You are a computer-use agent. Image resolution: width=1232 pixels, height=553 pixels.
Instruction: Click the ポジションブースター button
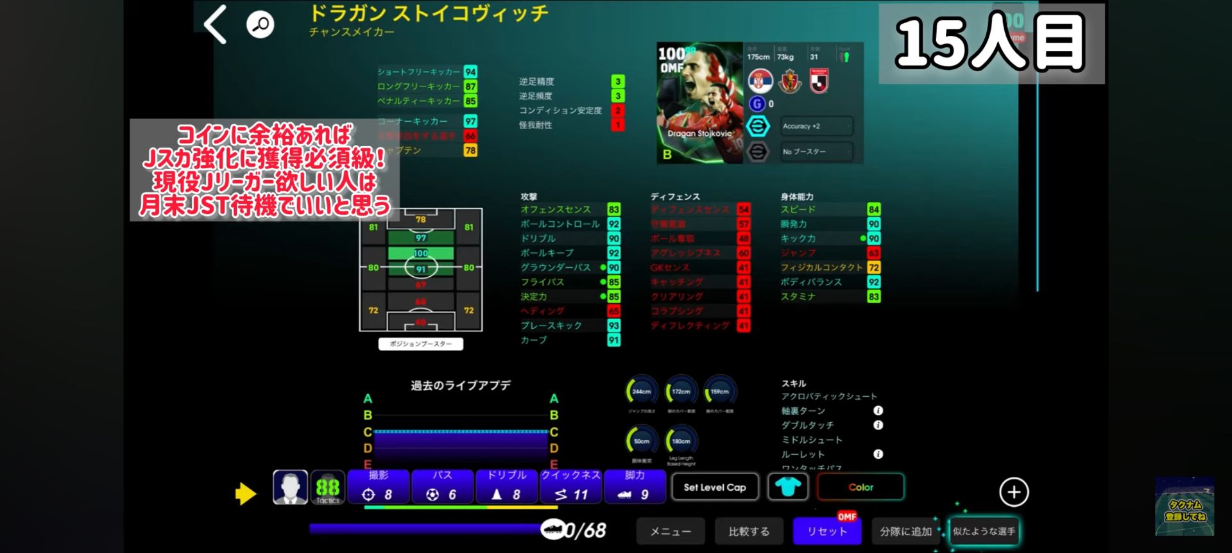point(420,344)
